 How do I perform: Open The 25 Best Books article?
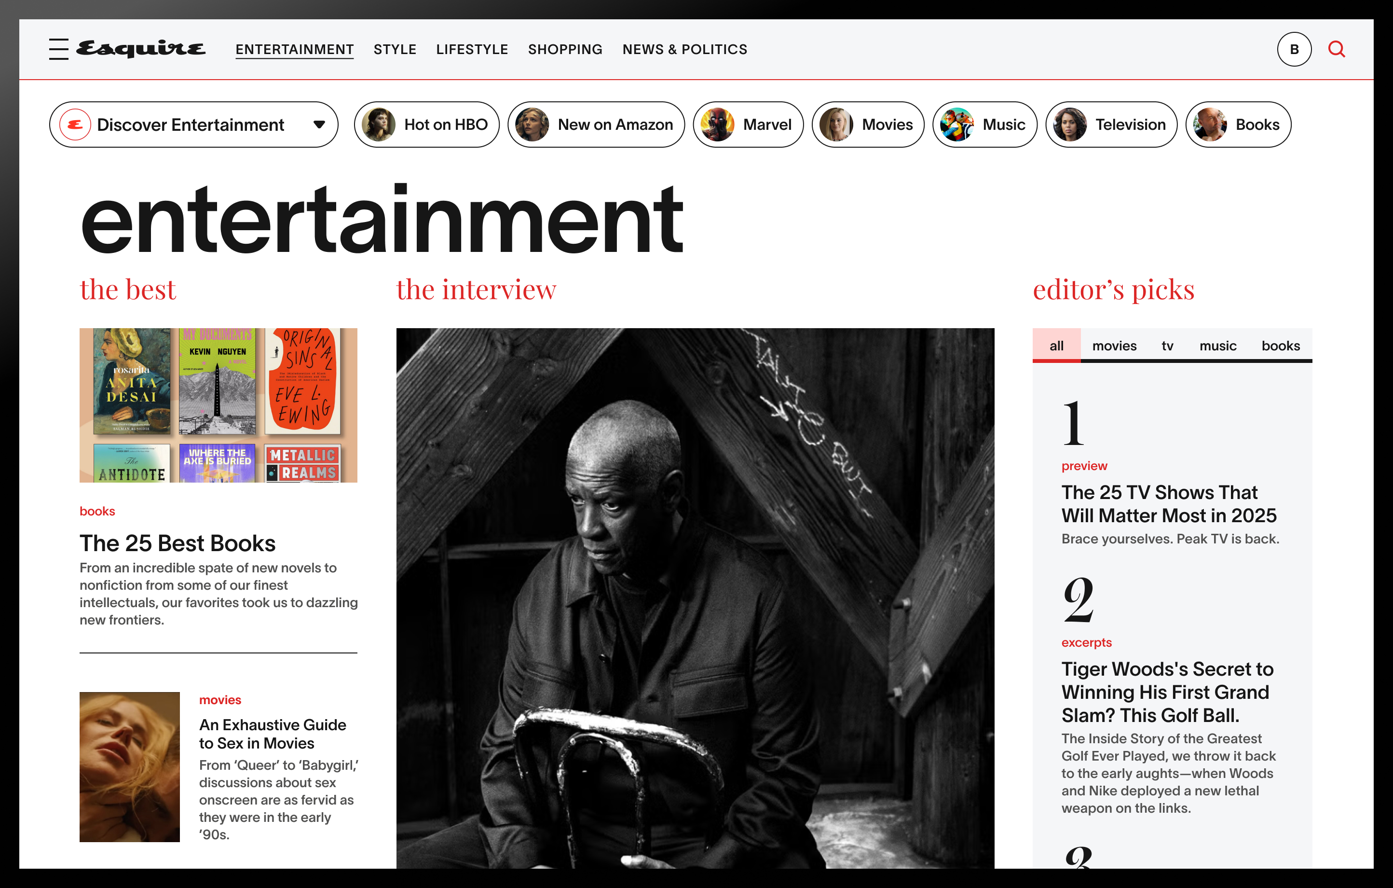tap(177, 543)
